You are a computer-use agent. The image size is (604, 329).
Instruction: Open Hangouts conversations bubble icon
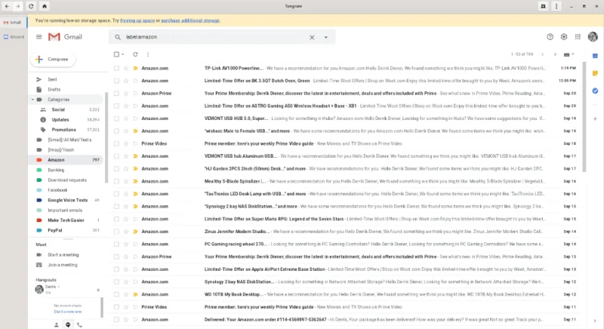point(68,325)
